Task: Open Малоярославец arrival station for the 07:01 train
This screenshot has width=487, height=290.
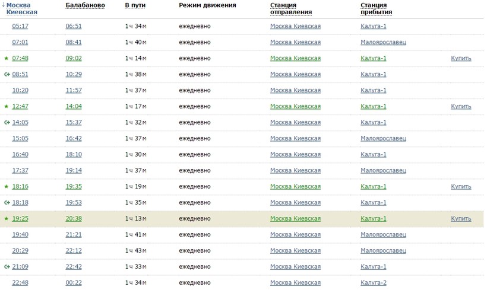Action: [x=383, y=42]
